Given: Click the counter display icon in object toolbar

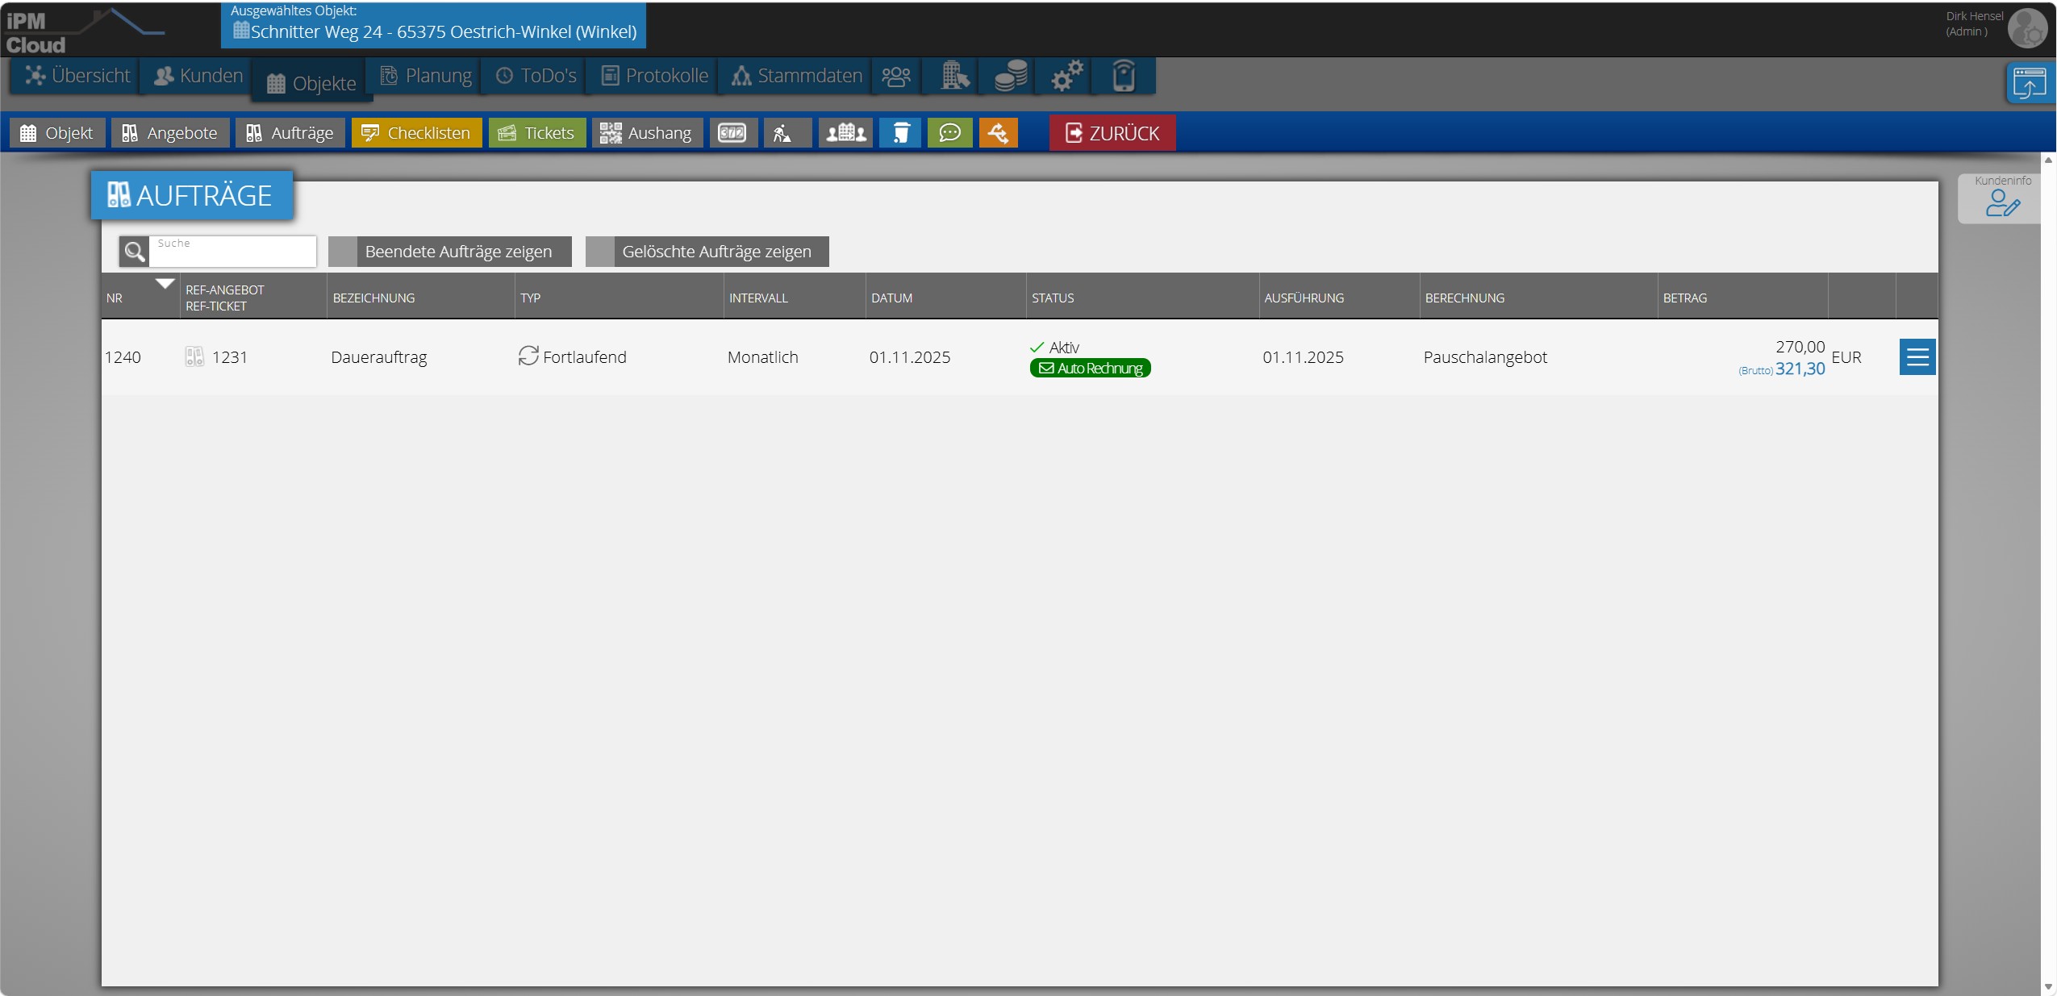Looking at the screenshot, I should pyautogui.click(x=732, y=133).
